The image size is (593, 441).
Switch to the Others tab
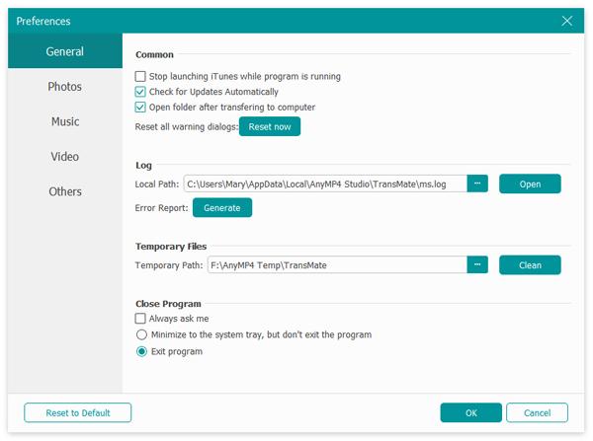point(65,191)
